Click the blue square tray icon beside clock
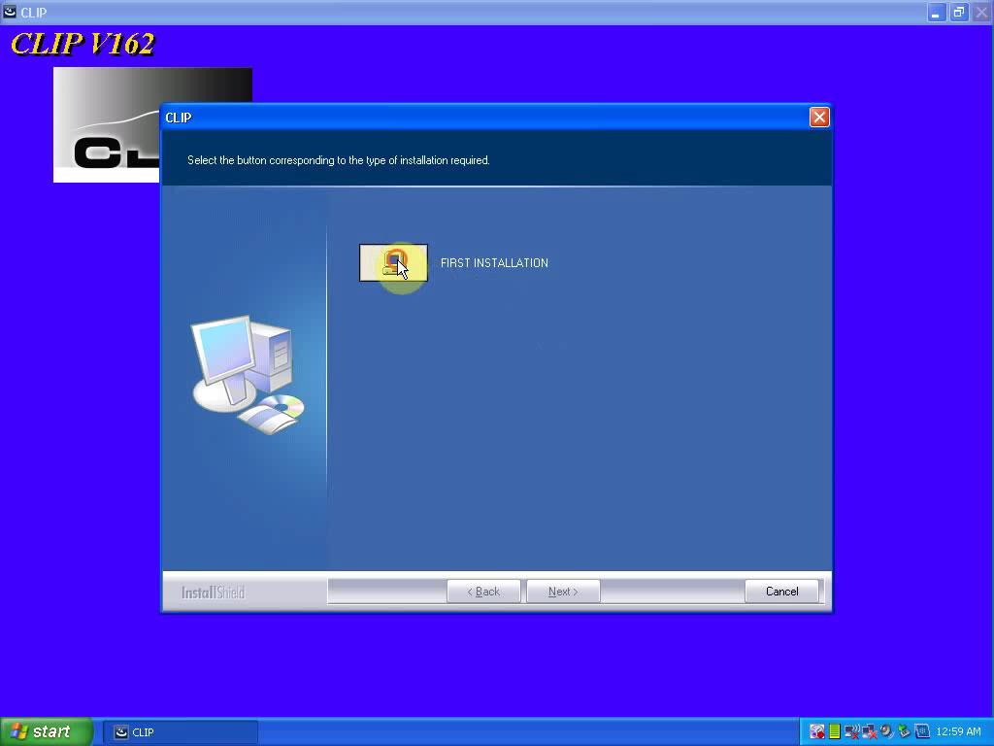Viewport: 994px width, 746px height. [x=922, y=731]
